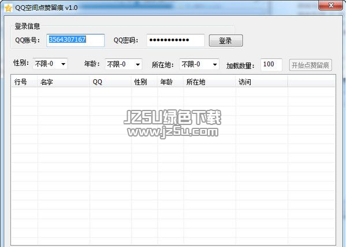
Task: Sort by the 名字 column header
Action: (x=64, y=82)
